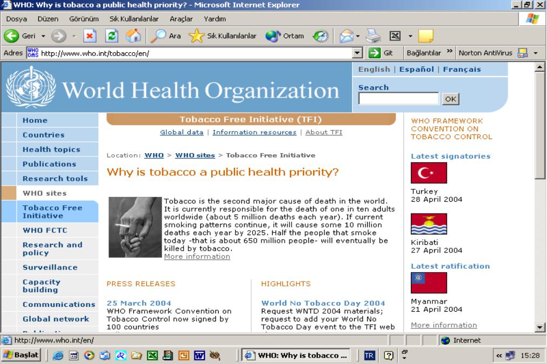Click the address bar URL field

(195, 53)
